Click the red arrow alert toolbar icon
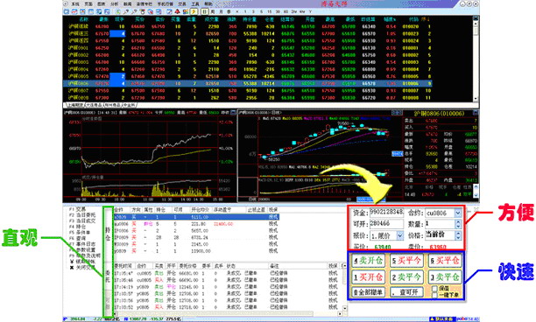 point(178,11)
